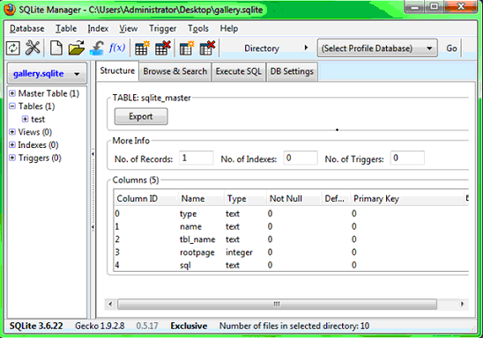The width and height of the screenshot is (483, 338).
Task: Collapse the Tables (1) node
Action: [x=12, y=107]
